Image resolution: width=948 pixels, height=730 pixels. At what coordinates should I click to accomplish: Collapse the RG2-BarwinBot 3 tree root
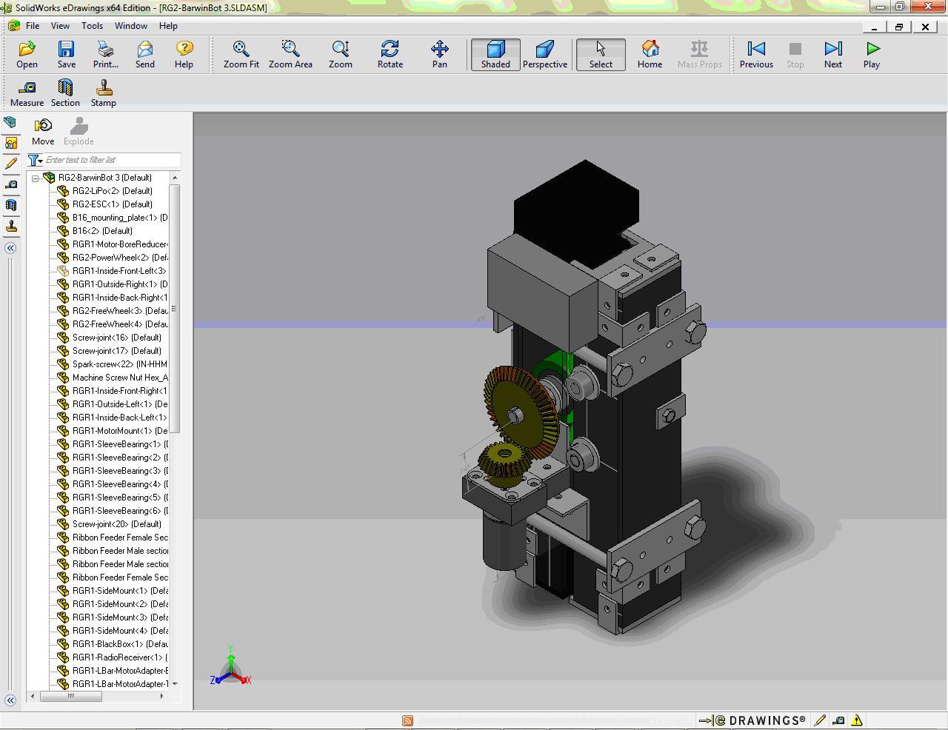(x=35, y=178)
